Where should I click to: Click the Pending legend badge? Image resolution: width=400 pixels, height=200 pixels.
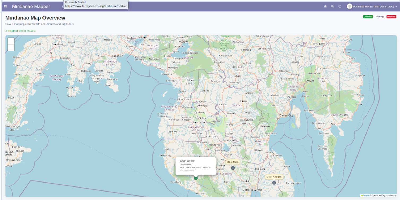[380, 17]
